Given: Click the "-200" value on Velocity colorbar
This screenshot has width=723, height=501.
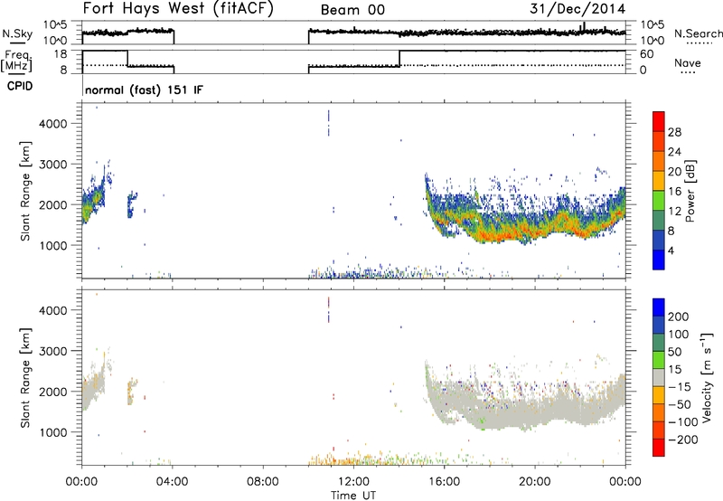Looking at the screenshot, I should pos(683,440).
